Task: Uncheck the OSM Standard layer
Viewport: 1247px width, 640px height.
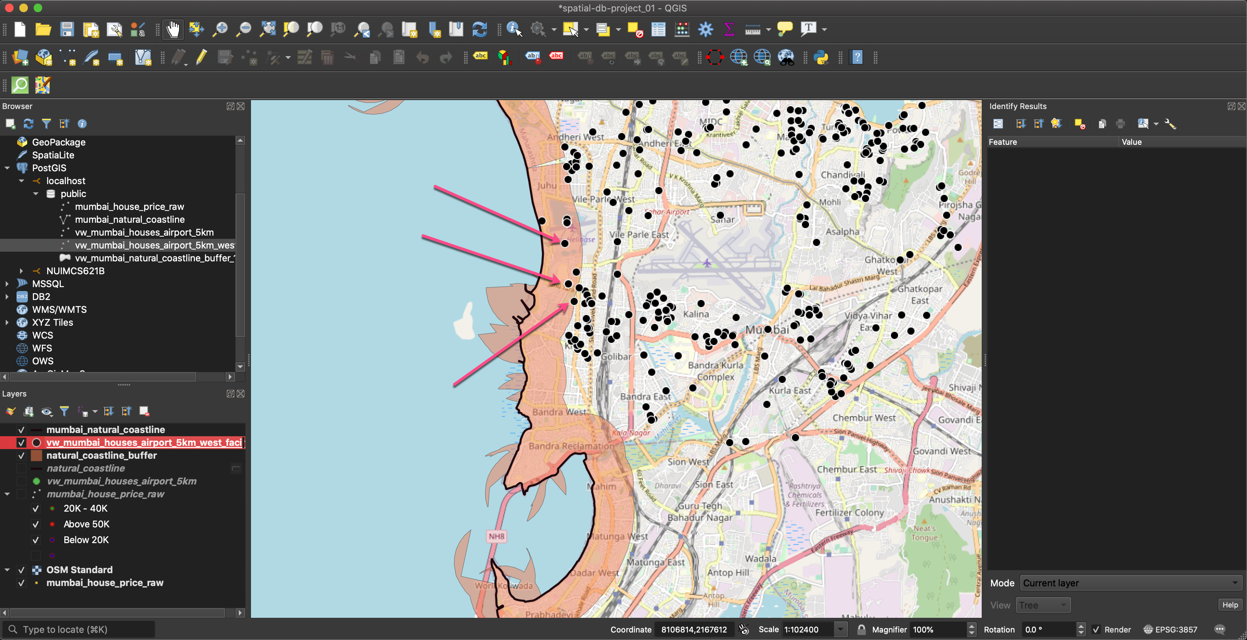Action: coord(21,570)
